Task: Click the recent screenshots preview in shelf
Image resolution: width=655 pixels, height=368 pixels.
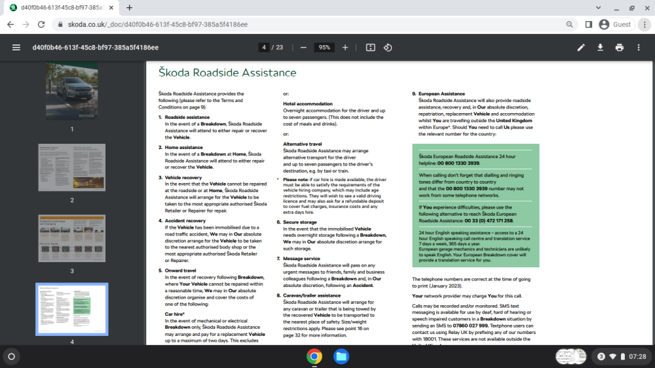Action: pos(571,357)
